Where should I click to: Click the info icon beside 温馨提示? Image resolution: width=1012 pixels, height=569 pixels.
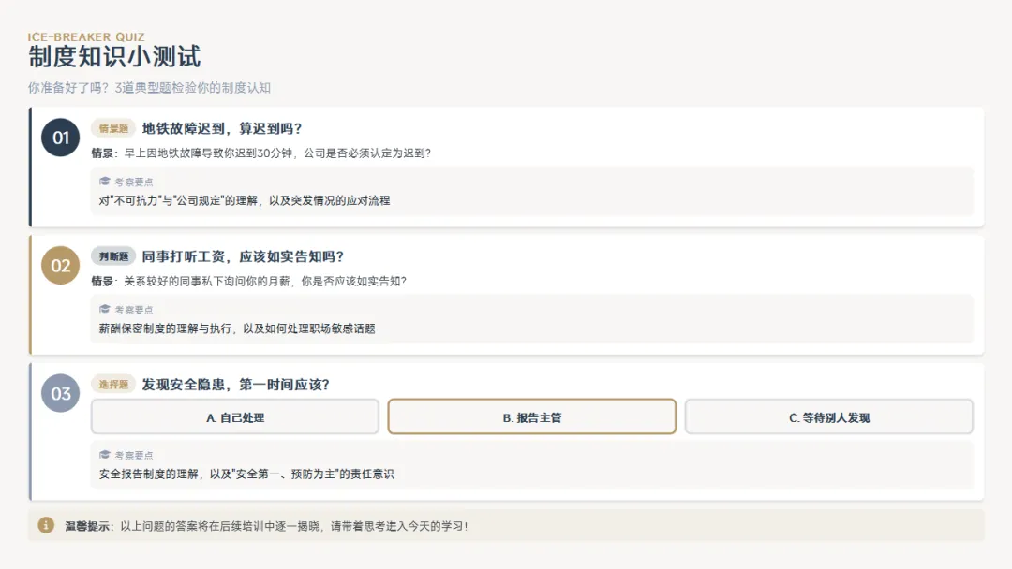click(46, 525)
